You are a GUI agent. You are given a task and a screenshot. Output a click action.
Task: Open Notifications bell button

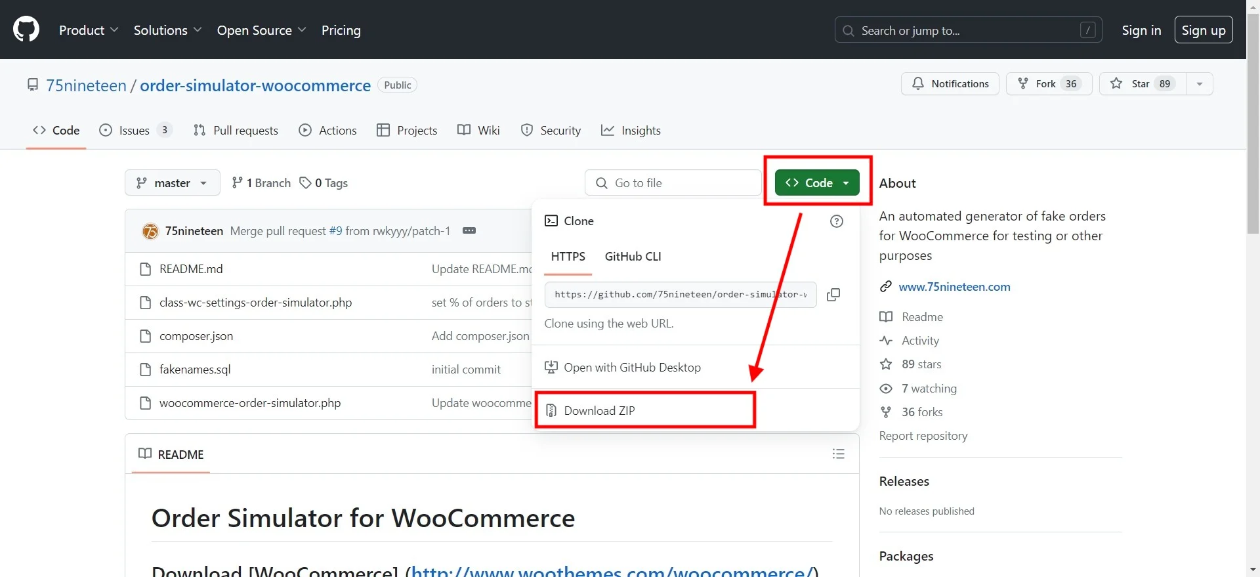(x=950, y=83)
